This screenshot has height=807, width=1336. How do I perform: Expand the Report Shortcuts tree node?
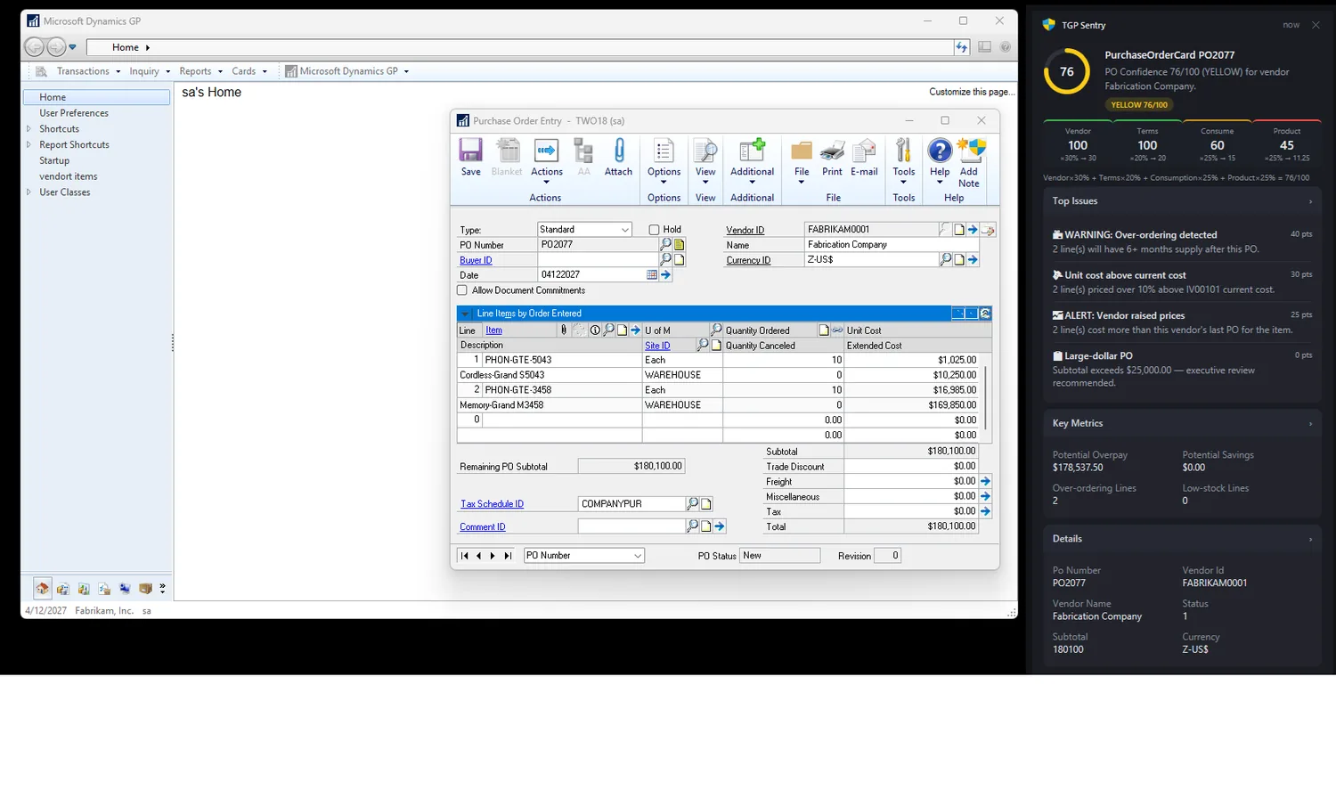click(29, 144)
